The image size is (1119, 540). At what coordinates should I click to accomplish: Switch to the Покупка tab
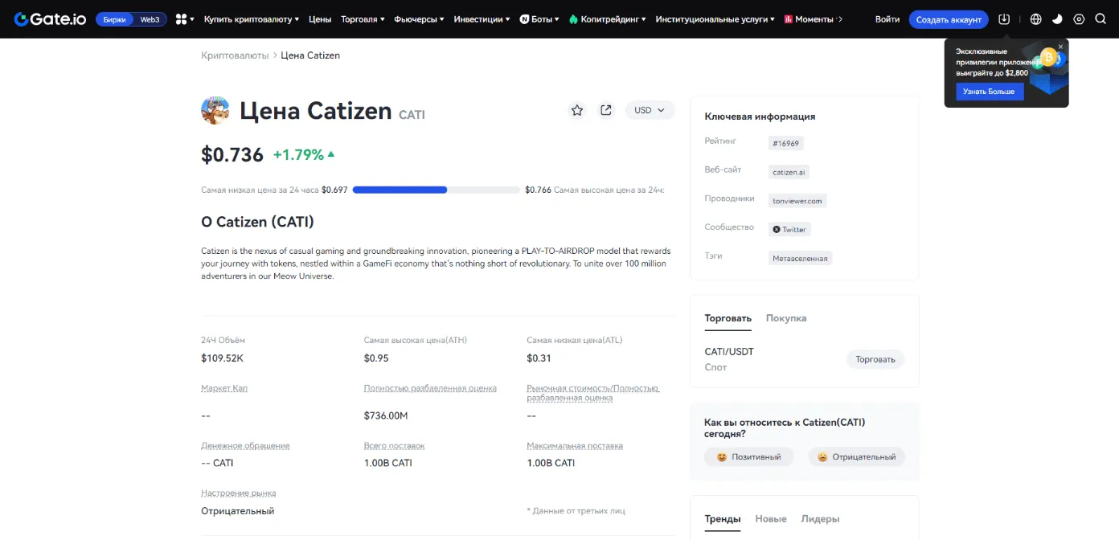tap(785, 318)
